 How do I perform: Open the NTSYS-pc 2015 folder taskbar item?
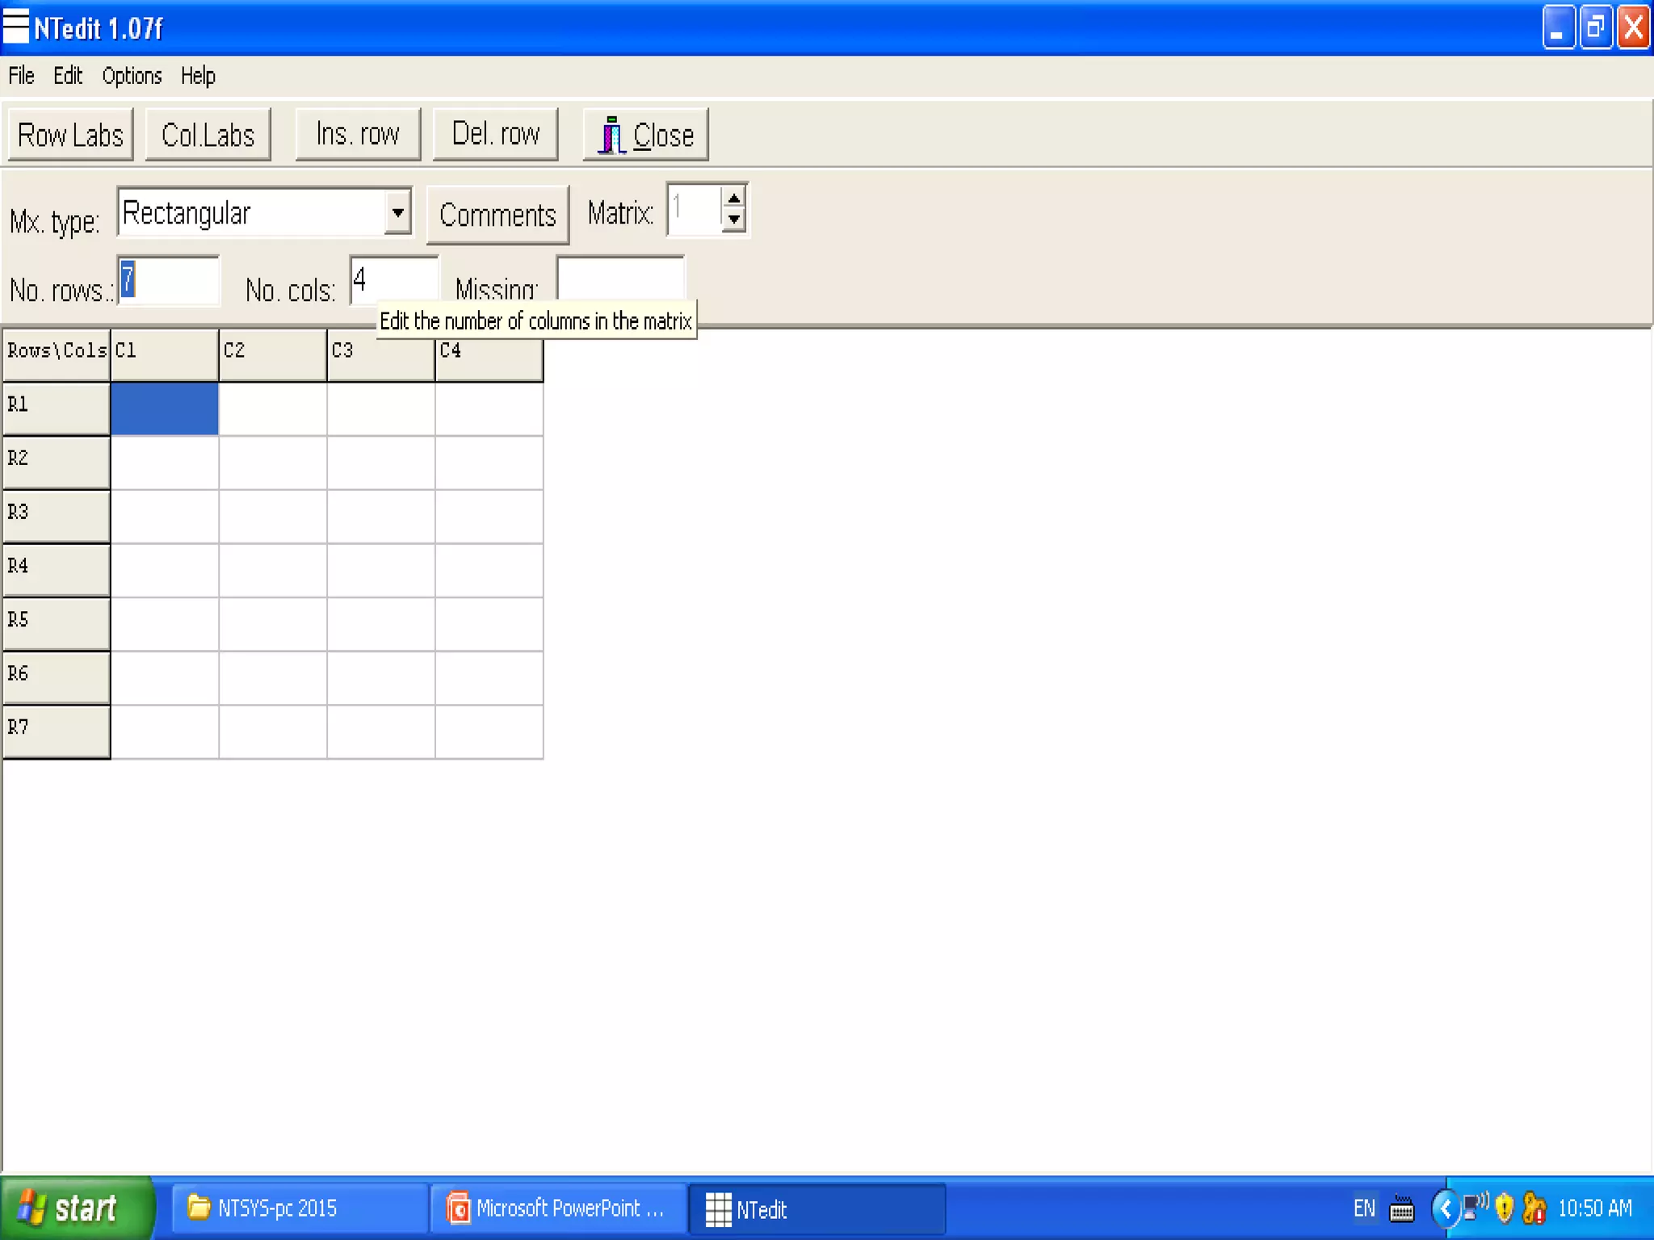(299, 1209)
